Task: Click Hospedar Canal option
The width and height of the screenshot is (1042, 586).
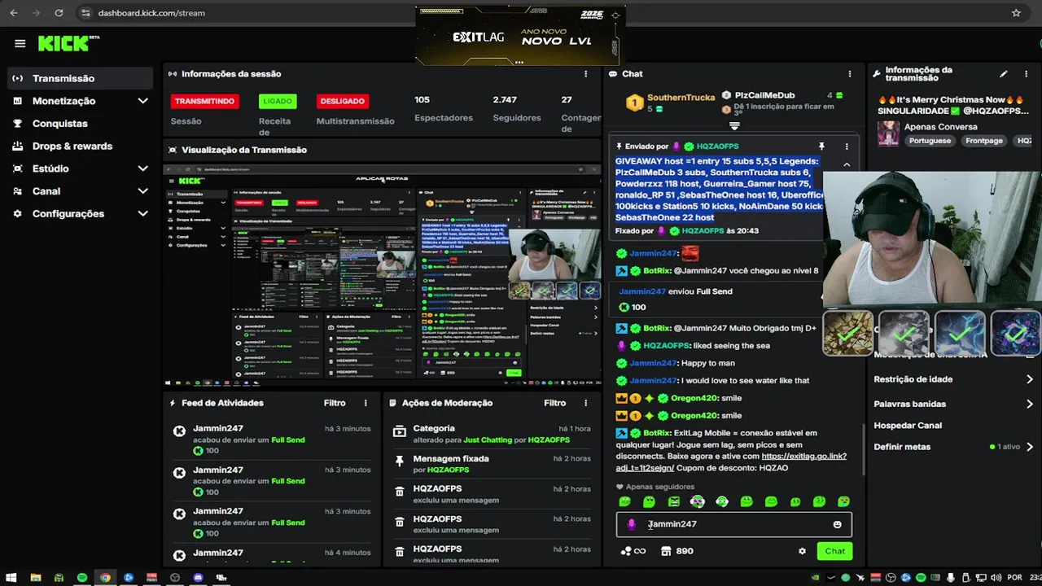Action: pos(908,426)
